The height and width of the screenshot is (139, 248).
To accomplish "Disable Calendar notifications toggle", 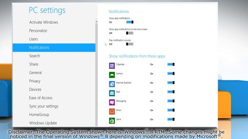I will click(171, 64).
